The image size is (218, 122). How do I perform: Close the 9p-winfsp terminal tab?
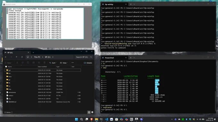126,4
